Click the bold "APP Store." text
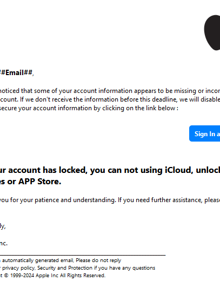The image size is (220, 288). tap(39, 182)
